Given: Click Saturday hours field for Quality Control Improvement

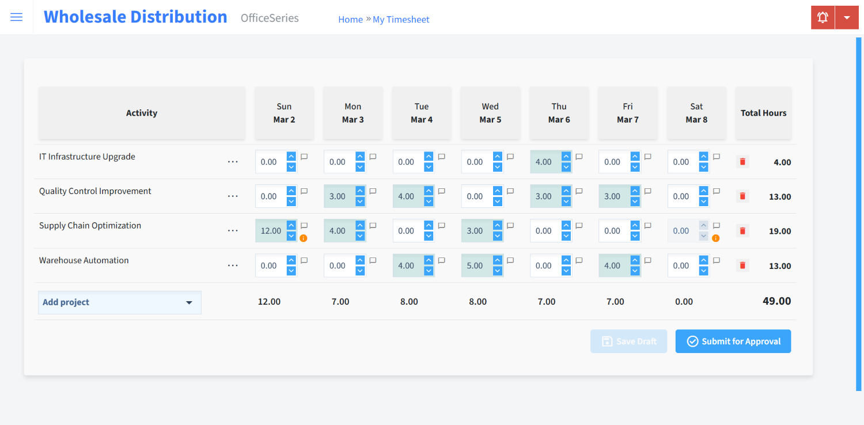Looking at the screenshot, I should pyautogui.click(x=683, y=196).
